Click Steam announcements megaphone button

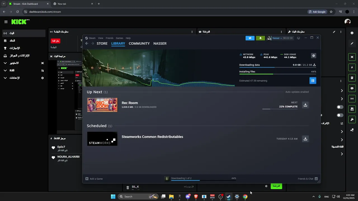[250, 38]
